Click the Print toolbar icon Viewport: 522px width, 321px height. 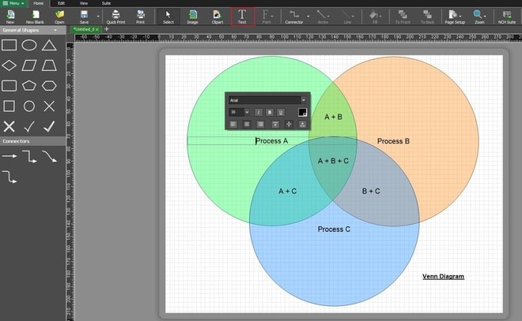(141, 17)
